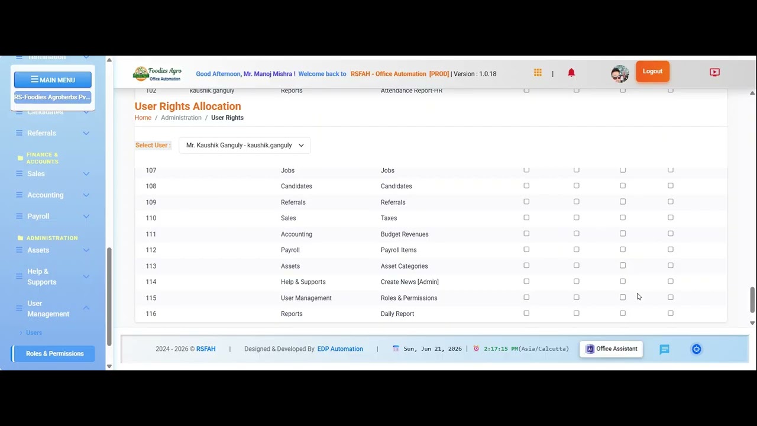
Task: Expand the Accounting sidebar chevron
Action: 86,195
